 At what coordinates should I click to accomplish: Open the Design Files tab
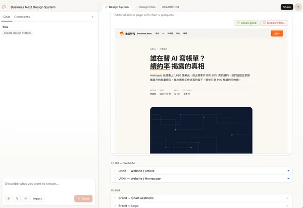(145, 7)
